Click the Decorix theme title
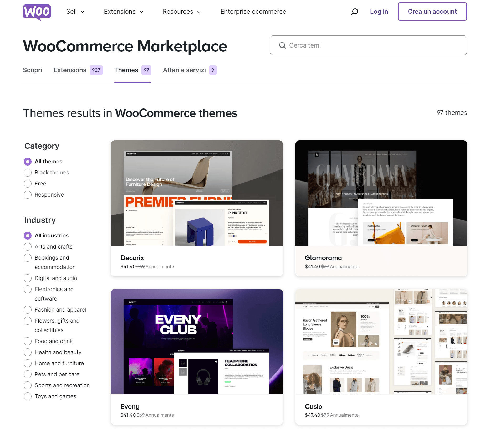 (132, 258)
